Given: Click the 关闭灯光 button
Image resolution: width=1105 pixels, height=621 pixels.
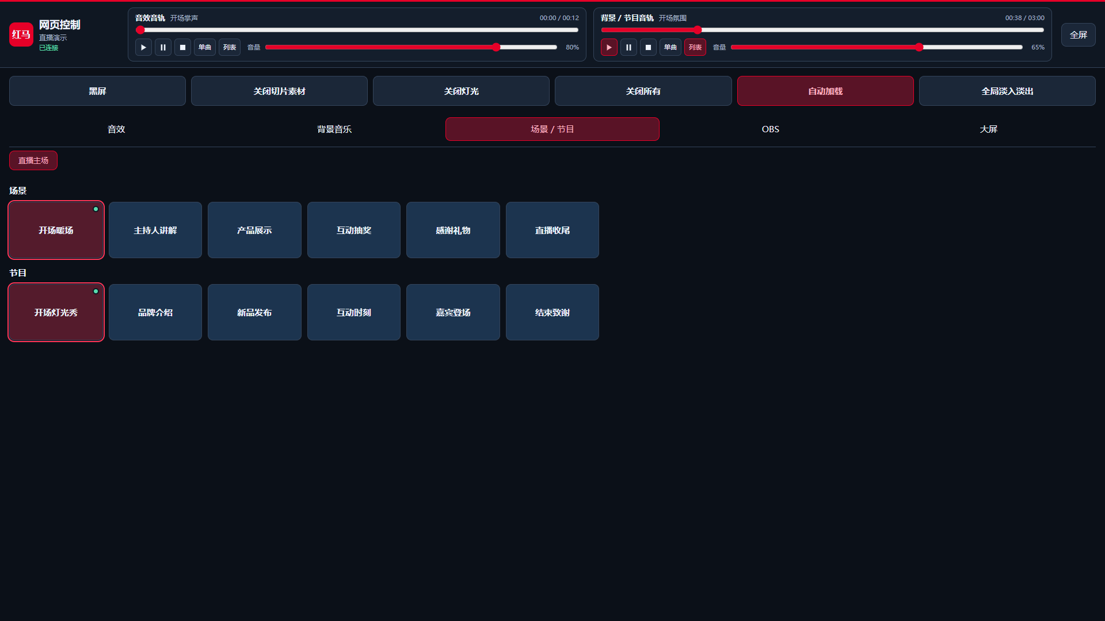Looking at the screenshot, I should pyautogui.click(x=461, y=91).
